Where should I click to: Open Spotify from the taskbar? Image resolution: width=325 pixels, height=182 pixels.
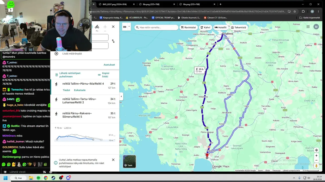[38, 178]
